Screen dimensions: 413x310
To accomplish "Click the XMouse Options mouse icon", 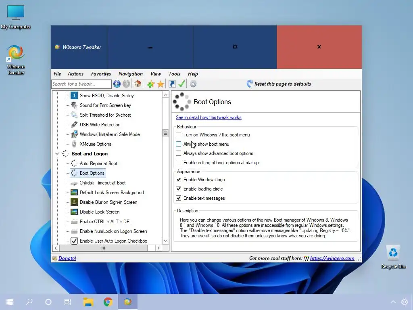I will tap(74, 144).
